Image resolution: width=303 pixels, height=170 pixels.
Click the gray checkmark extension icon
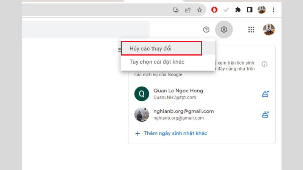point(226,10)
